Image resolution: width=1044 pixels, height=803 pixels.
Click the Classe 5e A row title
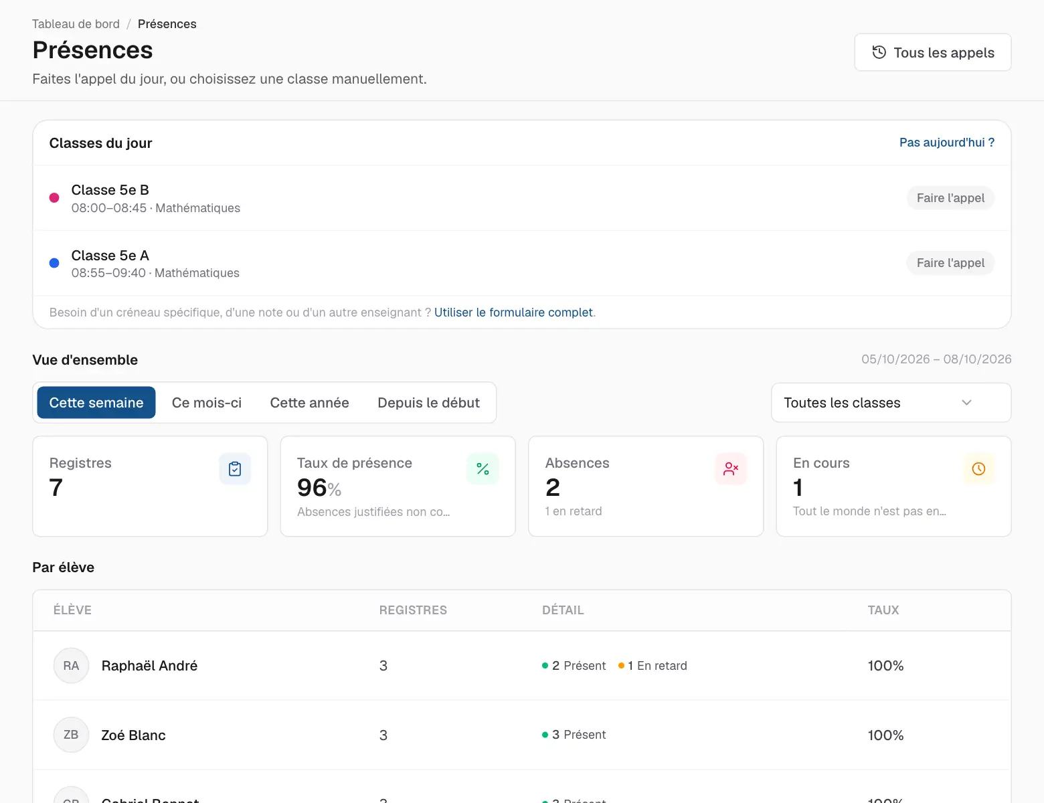[110, 256]
